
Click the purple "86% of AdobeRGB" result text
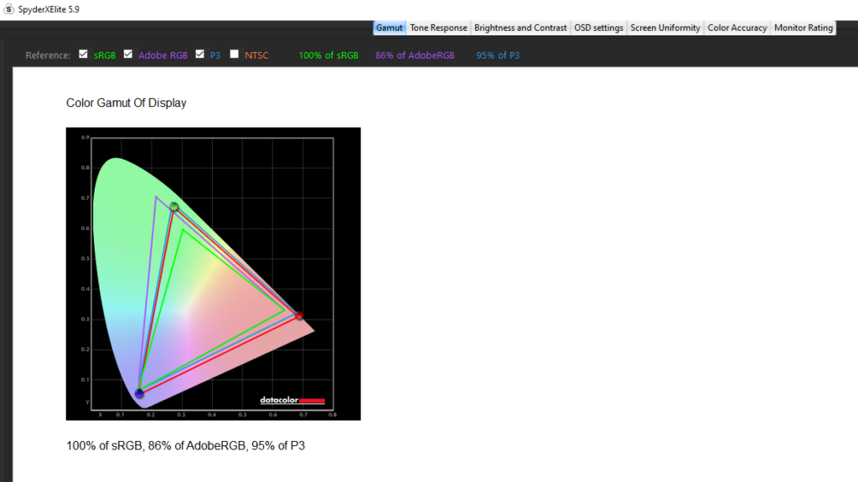click(415, 55)
